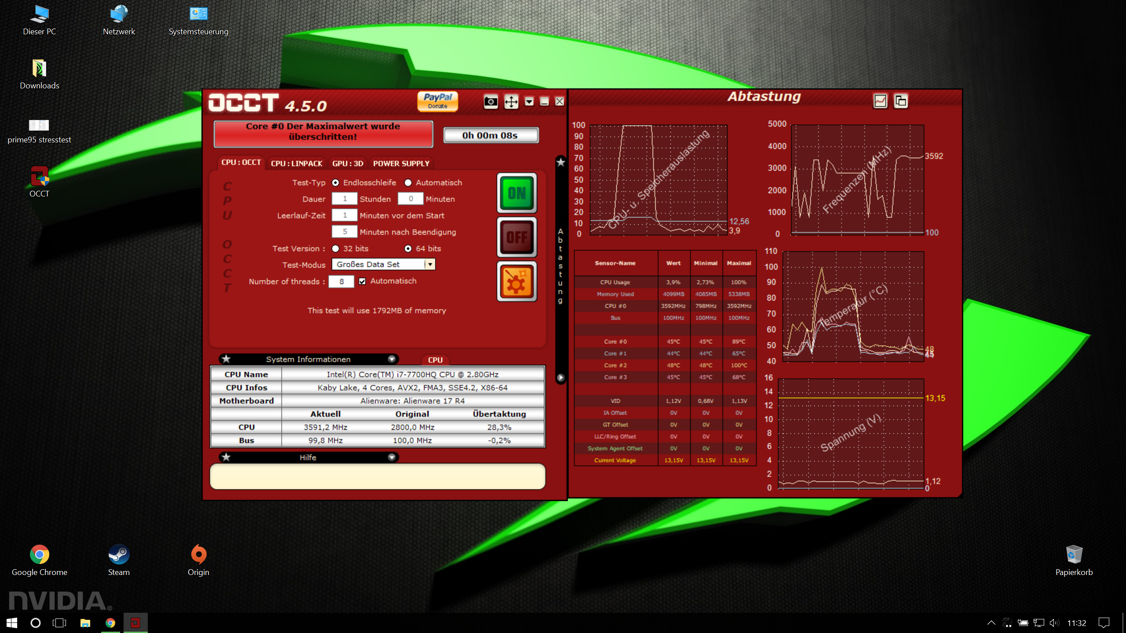Click the PayPal Donate button
Viewport: 1126px width, 633px height.
pyautogui.click(x=437, y=101)
